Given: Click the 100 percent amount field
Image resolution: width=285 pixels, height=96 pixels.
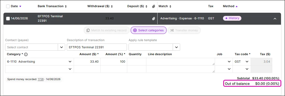Looking at the screenshot, I should click(x=114, y=62).
